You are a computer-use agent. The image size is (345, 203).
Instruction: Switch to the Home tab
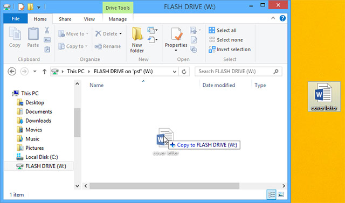coord(40,19)
